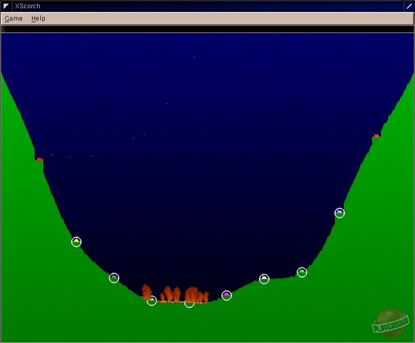Click the window menu button left of XScorch title

(x=6, y=6)
